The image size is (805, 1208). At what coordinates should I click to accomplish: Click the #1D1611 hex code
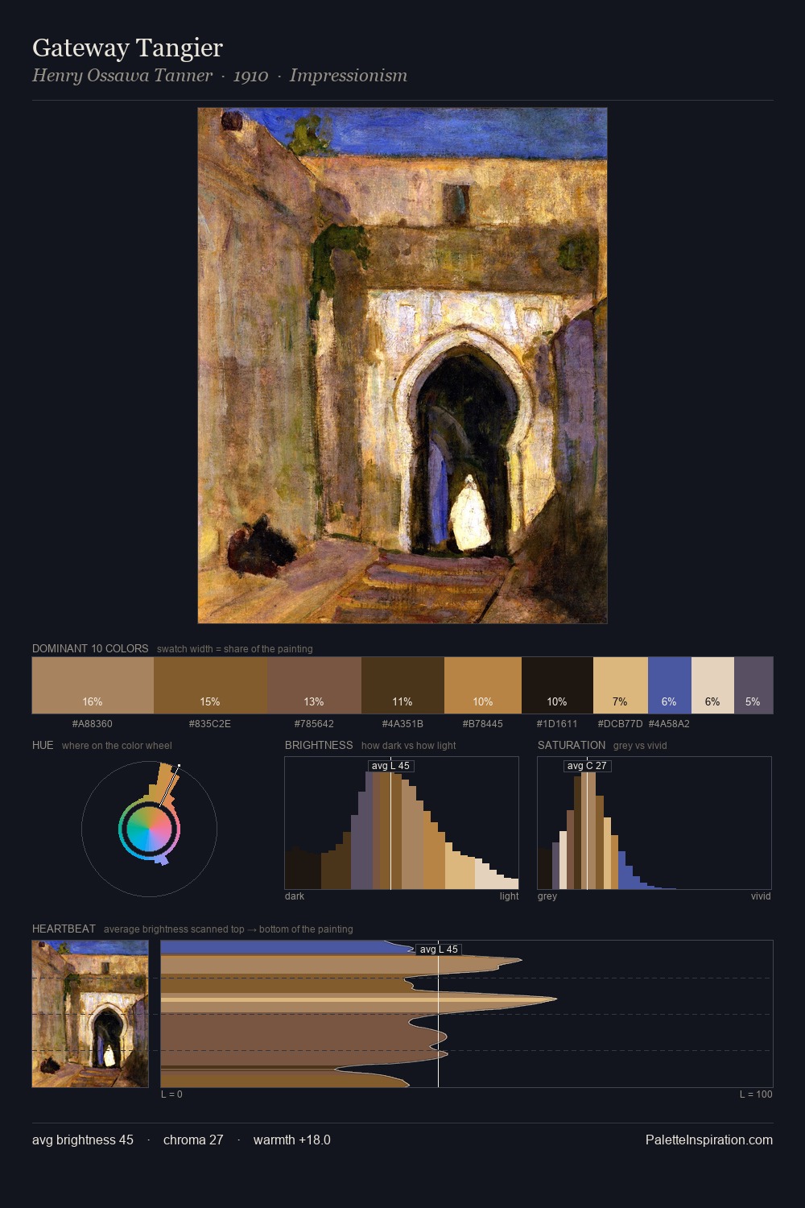[x=557, y=724]
